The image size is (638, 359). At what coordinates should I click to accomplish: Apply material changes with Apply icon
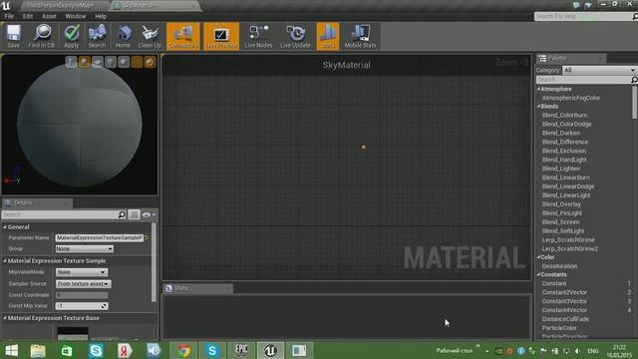[71, 36]
